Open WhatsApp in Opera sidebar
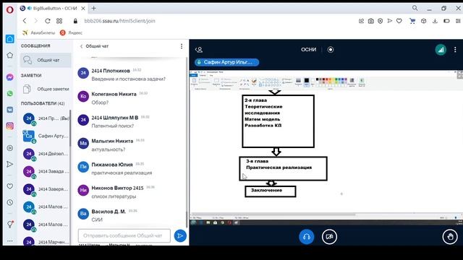Viewport: 463px width, 260px height. pyautogui.click(x=9, y=93)
